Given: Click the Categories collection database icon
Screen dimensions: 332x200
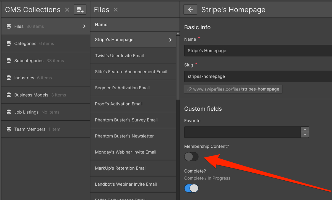Looking at the screenshot, I should (9, 44).
